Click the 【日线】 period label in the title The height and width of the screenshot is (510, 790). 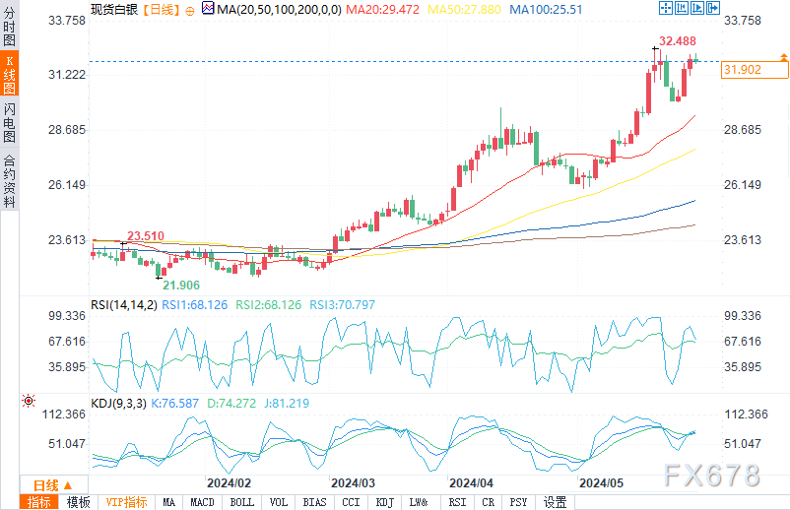[x=162, y=10]
